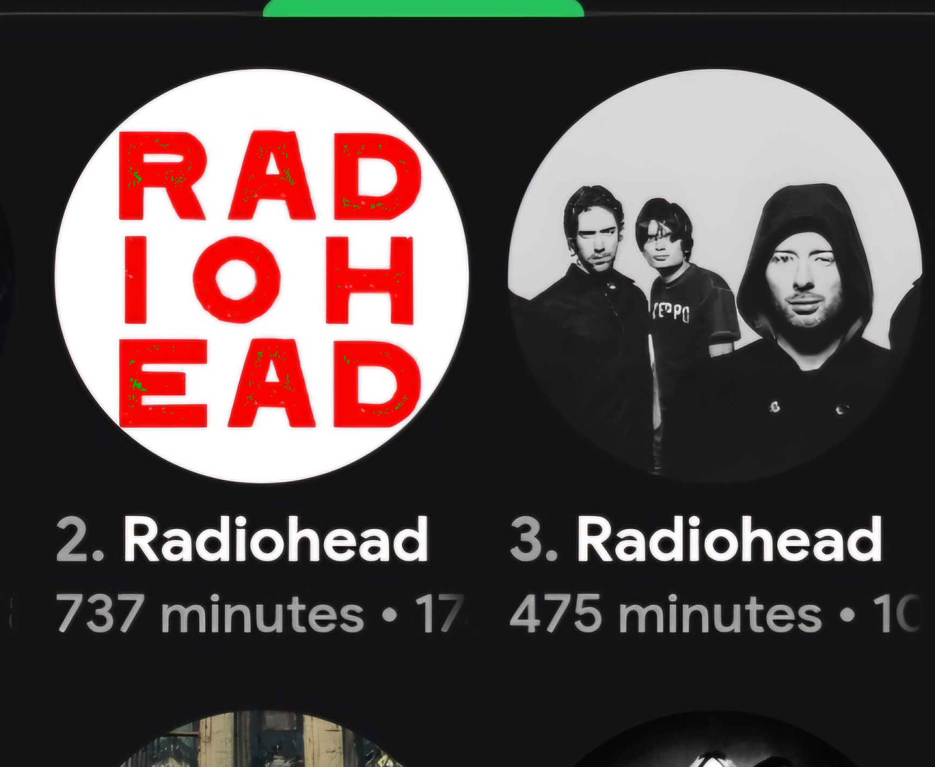
Task: Select the '3. Radiohead' artist name
Action: [x=696, y=539]
